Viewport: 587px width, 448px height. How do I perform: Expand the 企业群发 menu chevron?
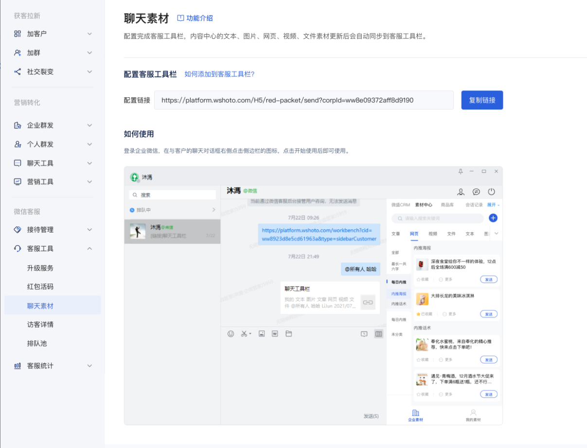89,125
